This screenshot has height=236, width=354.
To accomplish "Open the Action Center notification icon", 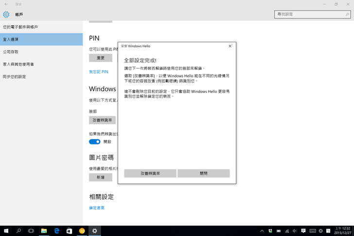I will coord(303,231).
